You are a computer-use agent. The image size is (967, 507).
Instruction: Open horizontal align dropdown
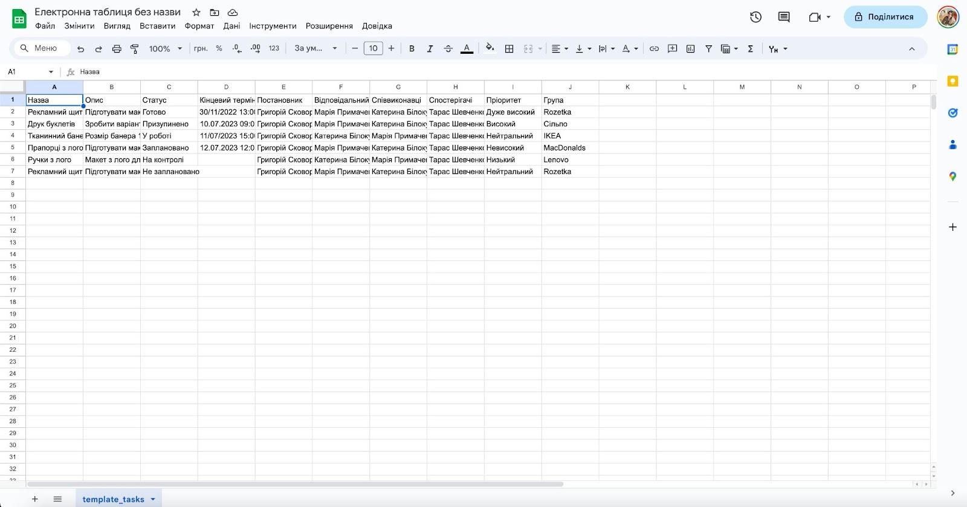(560, 49)
